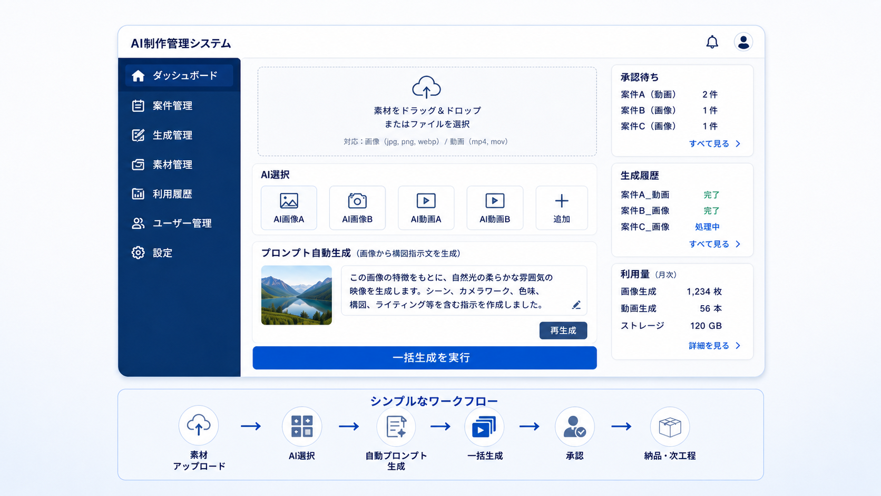Click またはファイルを選択 in the upload area
This screenshot has height=496, width=881.
pyautogui.click(x=427, y=124)
